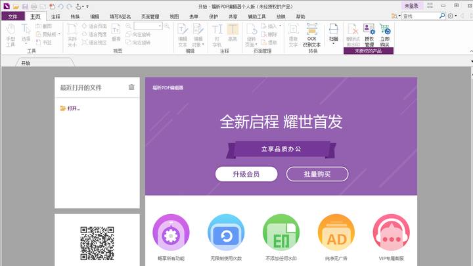The height and width of the screenshot is (266, 473).
Task: Switch to the 填写&签名 fill and sign tab
Action: [x=120, y=16]
